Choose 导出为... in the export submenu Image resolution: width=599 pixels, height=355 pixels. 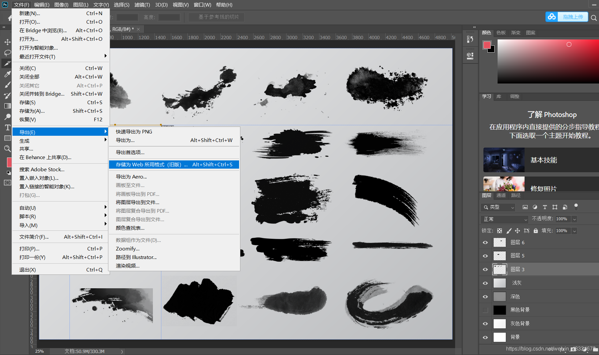174,140
